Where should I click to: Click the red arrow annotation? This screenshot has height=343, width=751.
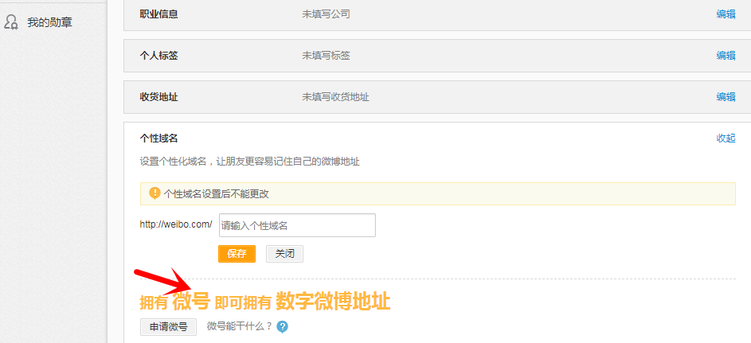pyautogui.click(x=163, y=281)
